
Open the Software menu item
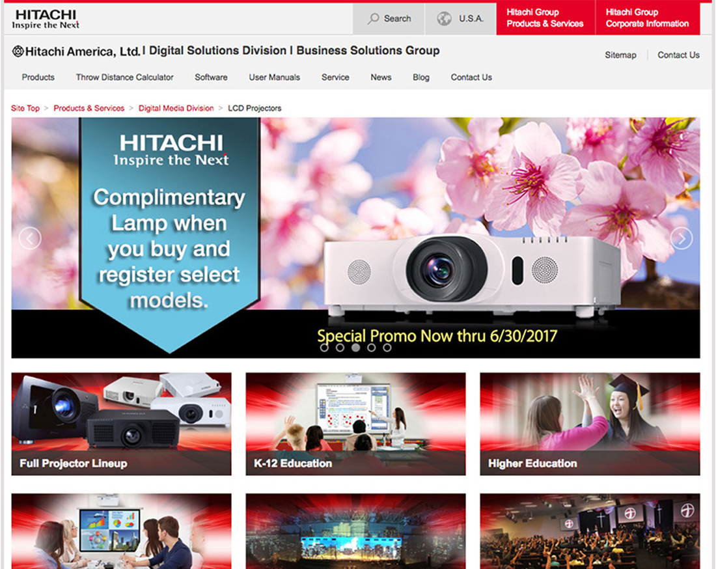coord(211,77)
